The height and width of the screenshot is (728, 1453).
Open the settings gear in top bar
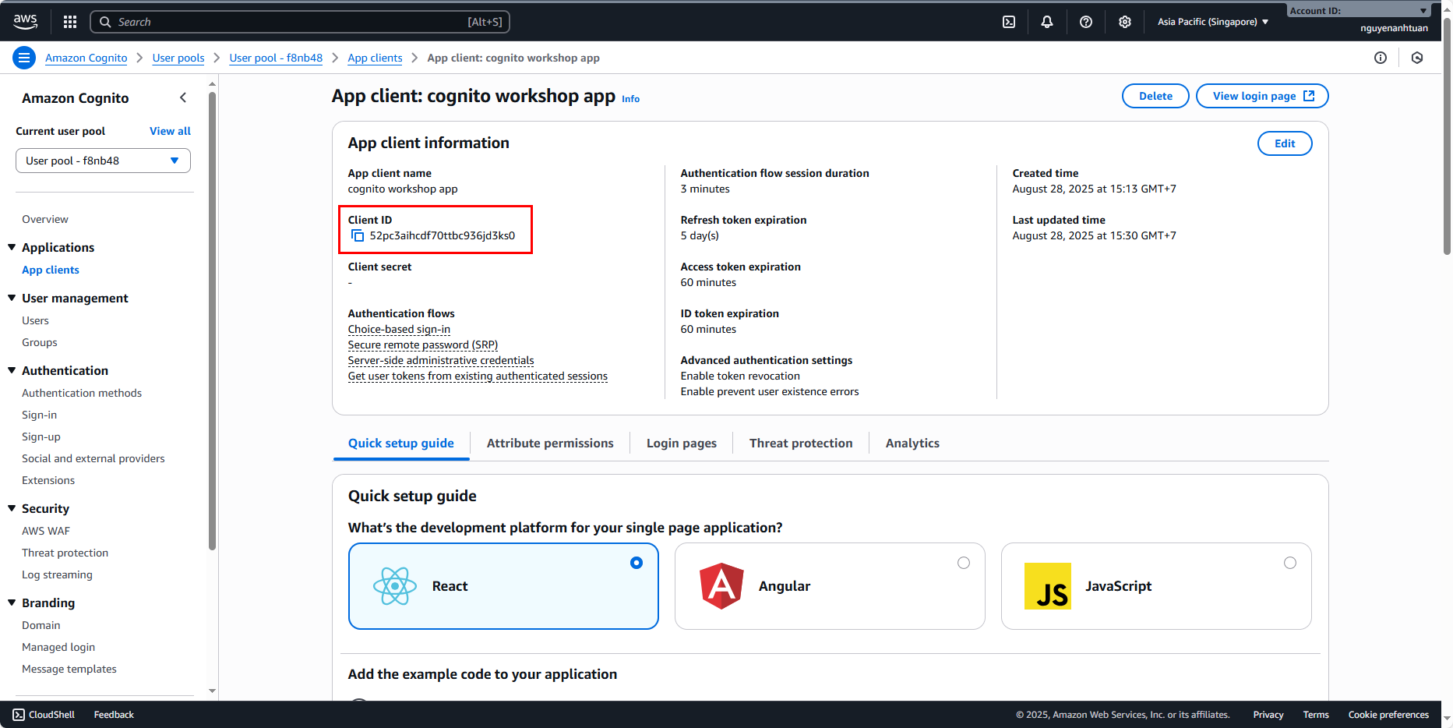point(1125,22)
